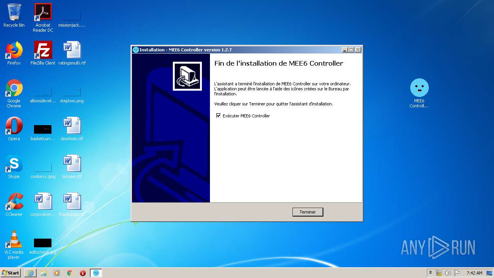Select the MEE6 Controller desktop shortcut

click(x=419, y=93)
